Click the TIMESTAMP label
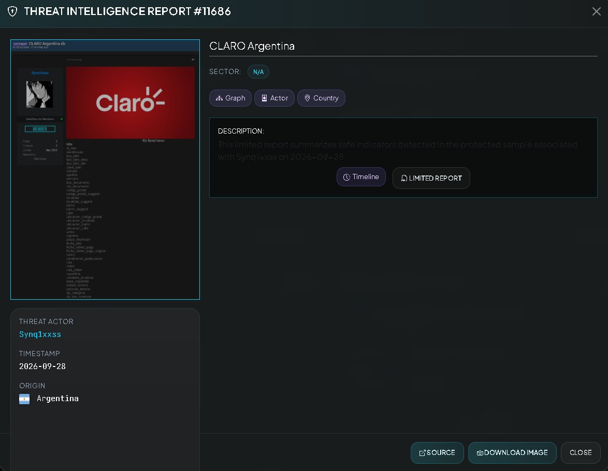The height and width of the screenshot is (471, 608). [x=39, y=354]
